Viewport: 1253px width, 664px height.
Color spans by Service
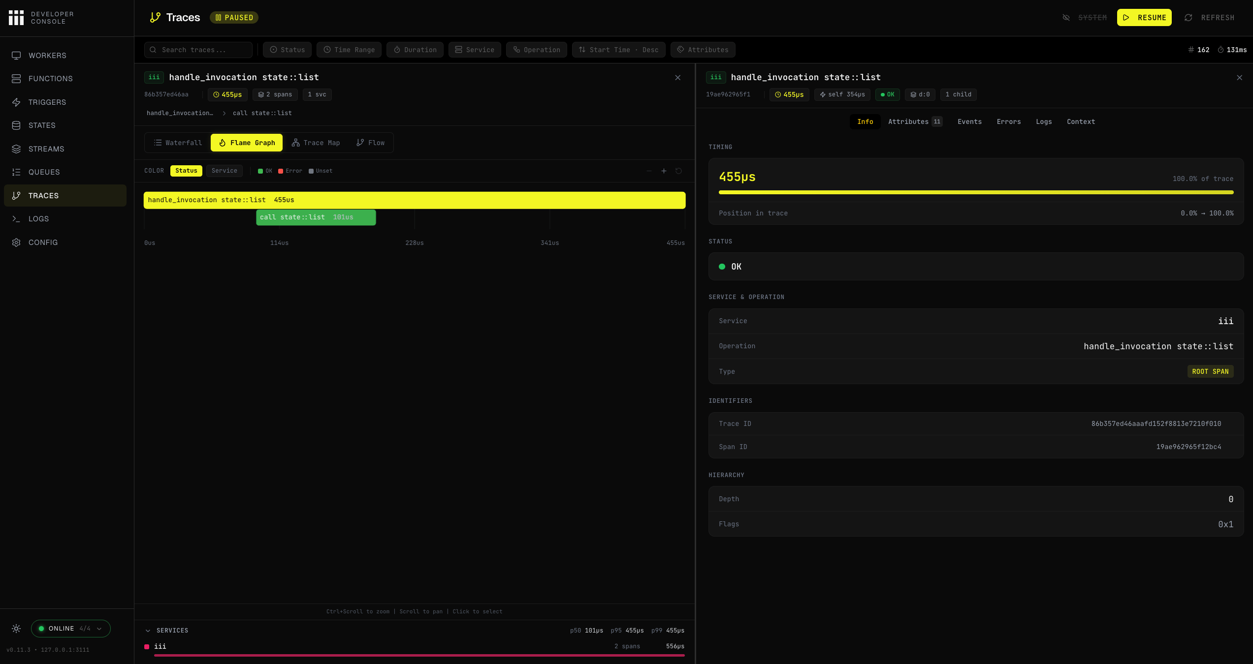[225, 171]
